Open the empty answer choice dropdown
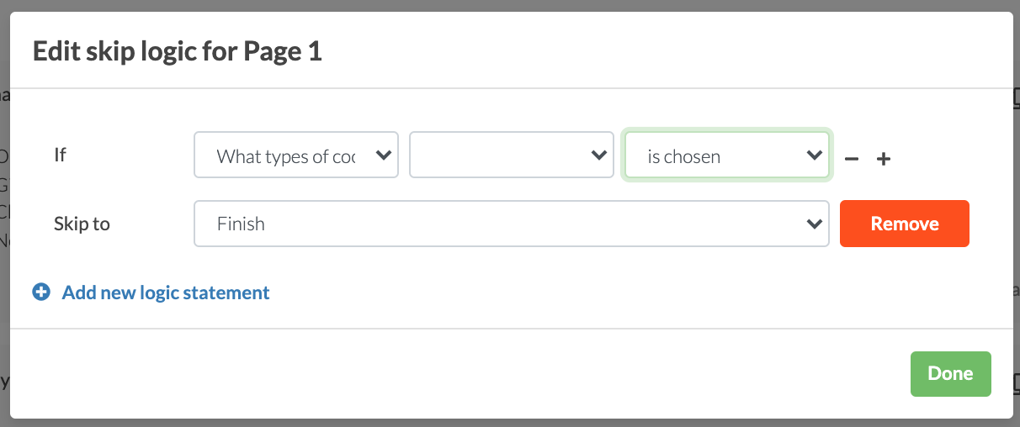1020x427 pixels. pyautogui.click(x=511, y=155)
